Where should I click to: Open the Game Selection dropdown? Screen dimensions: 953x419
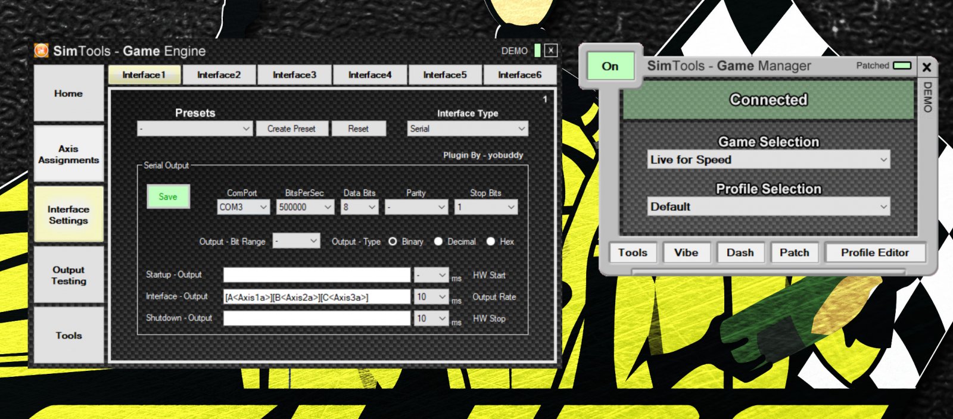tap(768, 160)
